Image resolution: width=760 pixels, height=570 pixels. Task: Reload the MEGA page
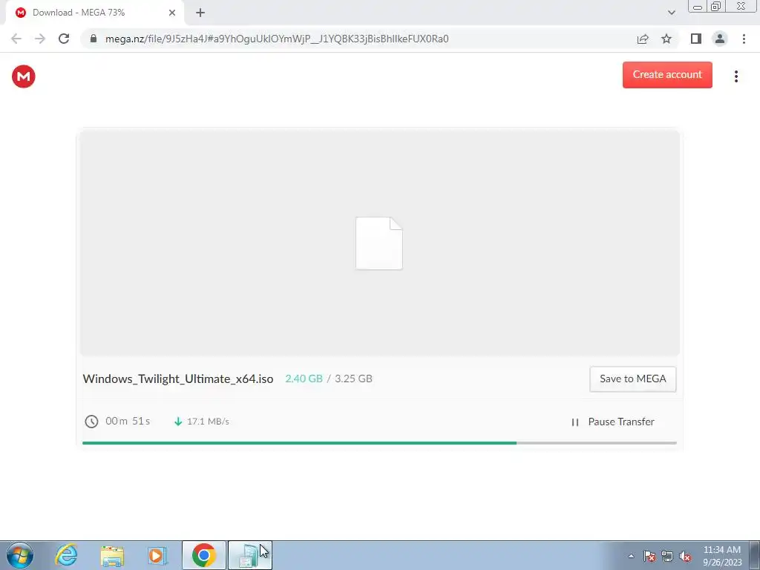(x=64, y=39)
